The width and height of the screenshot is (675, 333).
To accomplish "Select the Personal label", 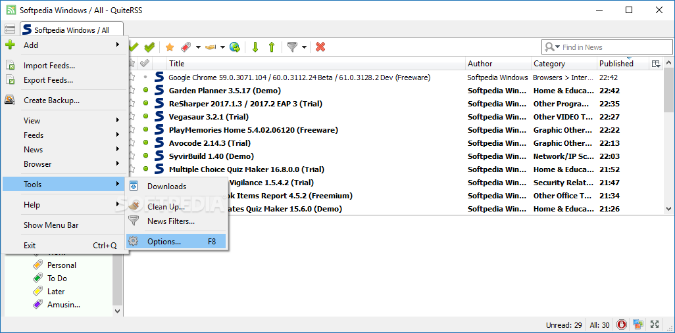I will coord(62,265).
